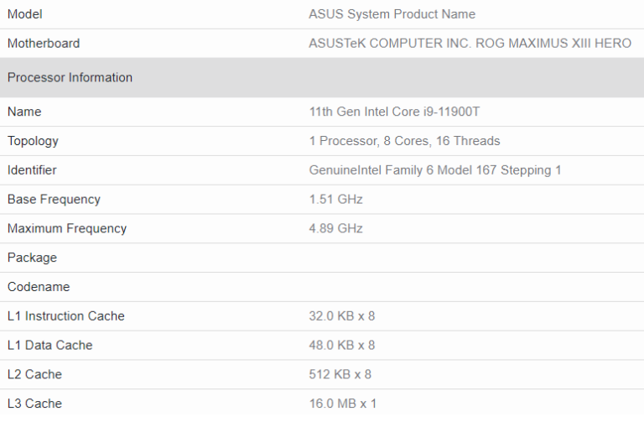Click the Model row label

point(24,14)
